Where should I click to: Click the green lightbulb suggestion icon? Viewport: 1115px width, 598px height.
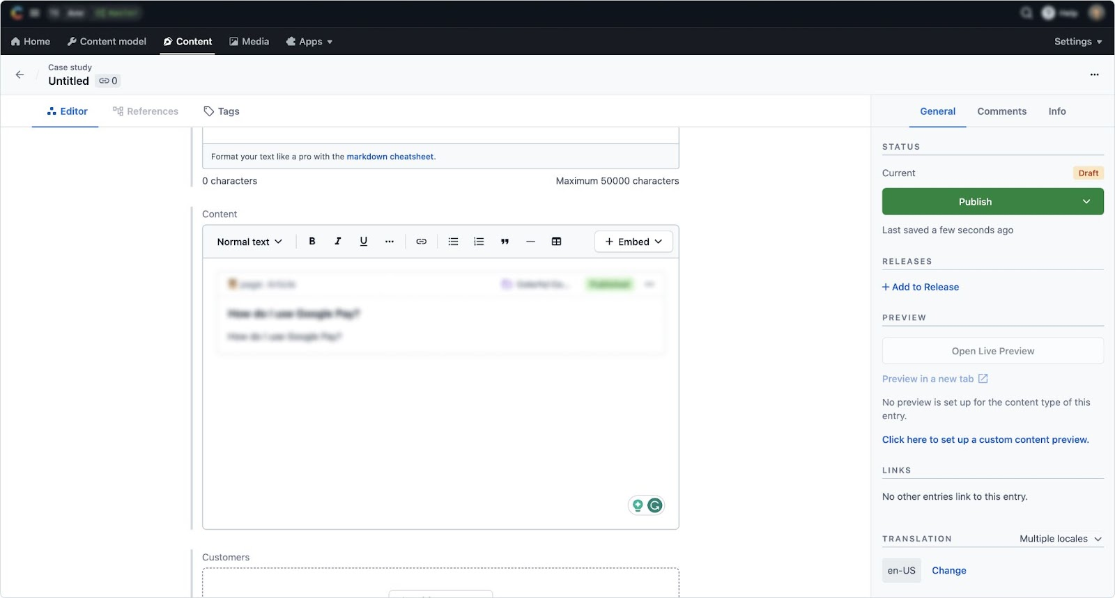click(638, 505)
